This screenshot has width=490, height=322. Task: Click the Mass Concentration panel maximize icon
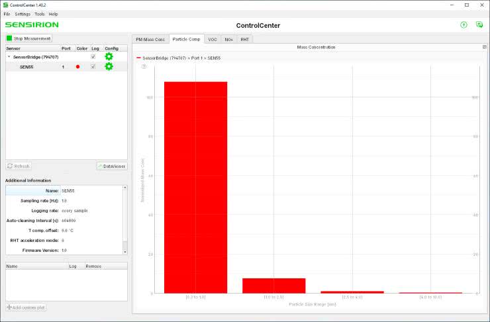pos(484,48)
